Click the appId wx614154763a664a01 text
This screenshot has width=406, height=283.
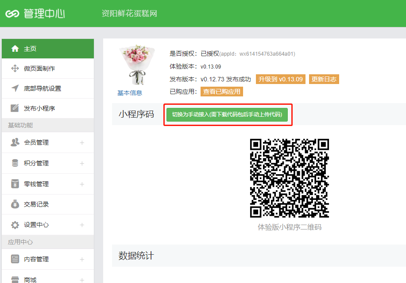(x=257, y=54)
